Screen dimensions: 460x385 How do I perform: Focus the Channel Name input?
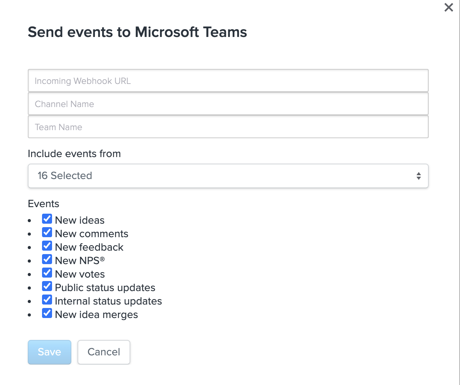click(x=228, y=104)
